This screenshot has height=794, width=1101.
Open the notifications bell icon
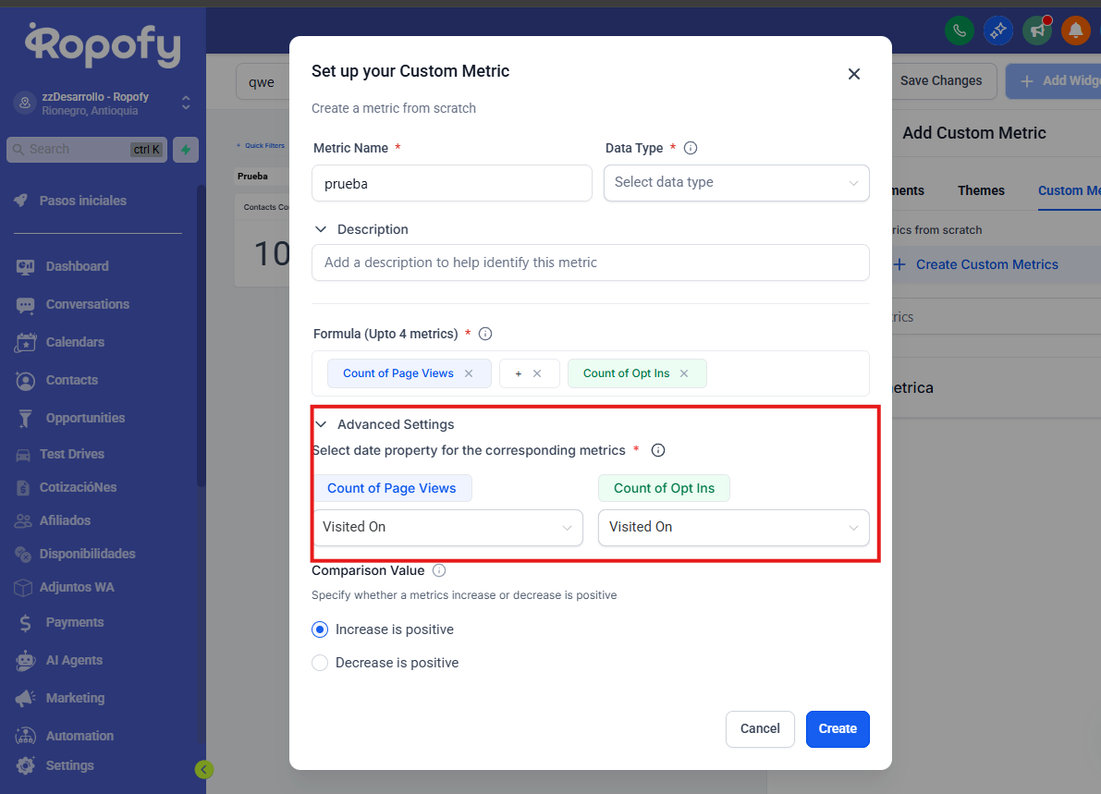[x=1075, y=31]
